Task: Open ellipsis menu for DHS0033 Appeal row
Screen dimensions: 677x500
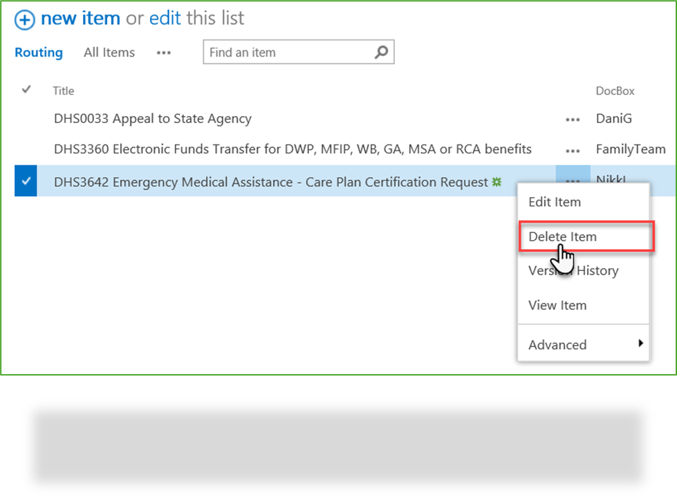Action: point(573,119)
